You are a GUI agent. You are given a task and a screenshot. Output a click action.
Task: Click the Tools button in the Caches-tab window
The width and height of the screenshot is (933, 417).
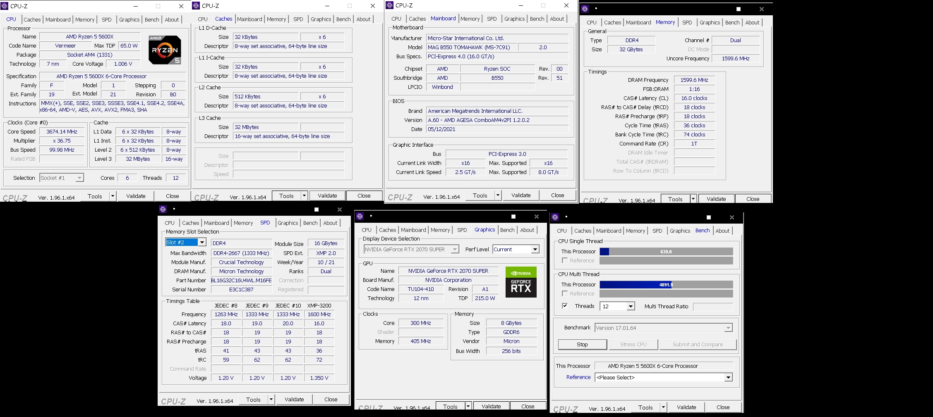(x=286, y=196)
